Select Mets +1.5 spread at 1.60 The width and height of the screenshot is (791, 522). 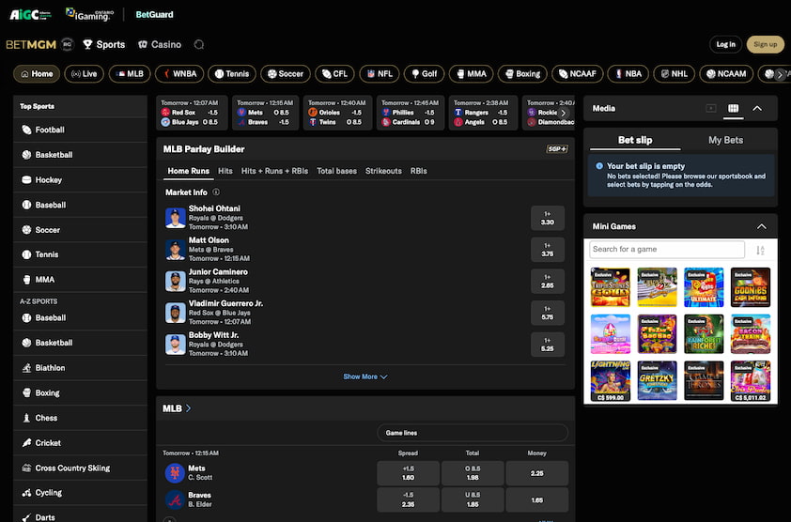click(408, 473)
